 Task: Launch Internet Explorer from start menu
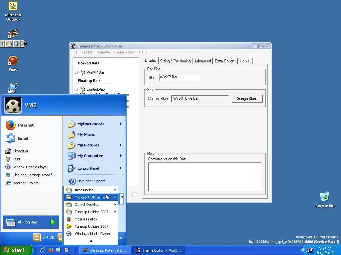[x=23, y=183]
